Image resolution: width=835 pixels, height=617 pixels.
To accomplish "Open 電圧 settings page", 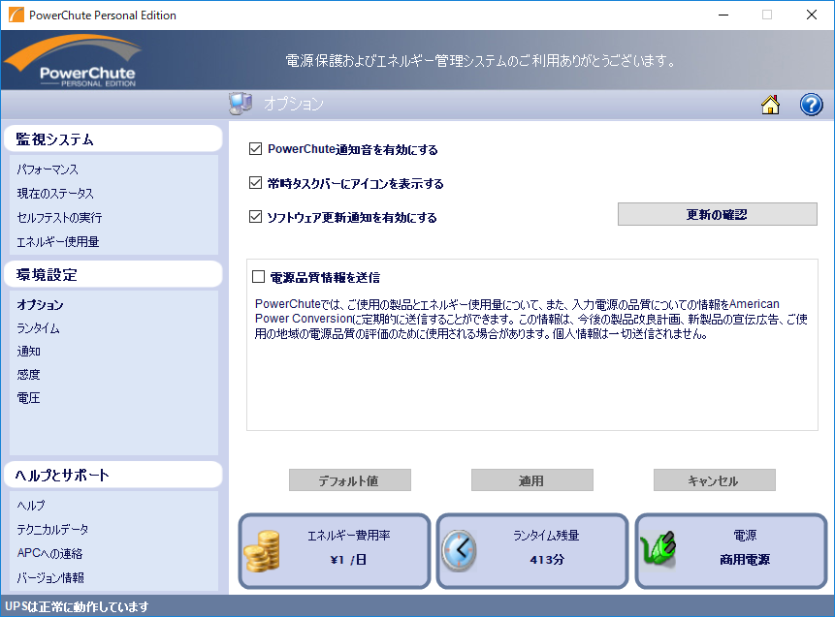I will click(x=29, y=398).
